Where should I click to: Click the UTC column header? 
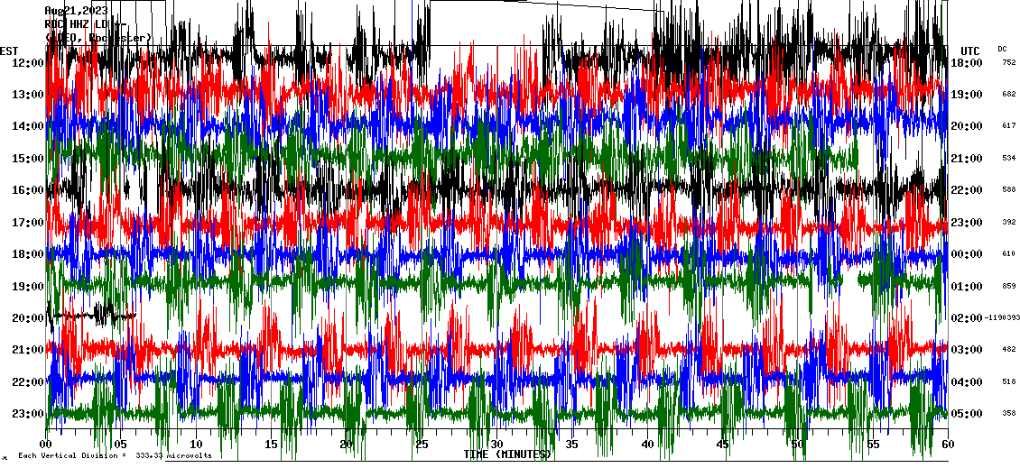pyautogui.click(x=969, y=50)
